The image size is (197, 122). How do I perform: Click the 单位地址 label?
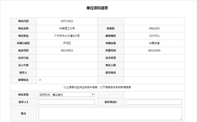23,36
